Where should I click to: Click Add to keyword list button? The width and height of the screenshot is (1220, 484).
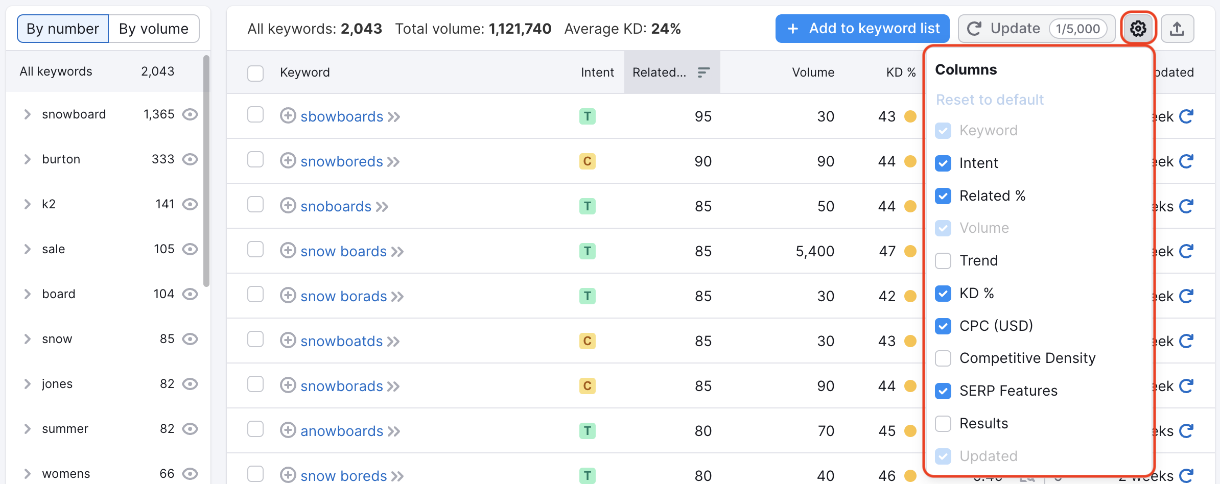(x=862, y=29)
